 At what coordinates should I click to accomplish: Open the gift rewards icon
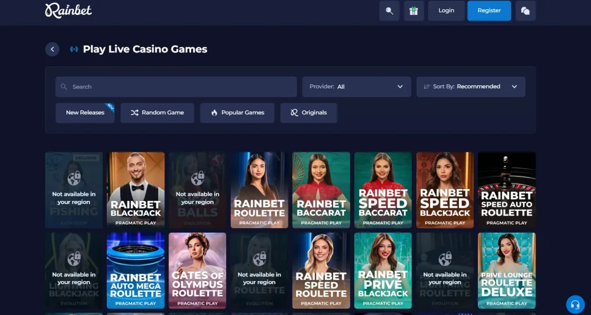(x=414, y=10)
